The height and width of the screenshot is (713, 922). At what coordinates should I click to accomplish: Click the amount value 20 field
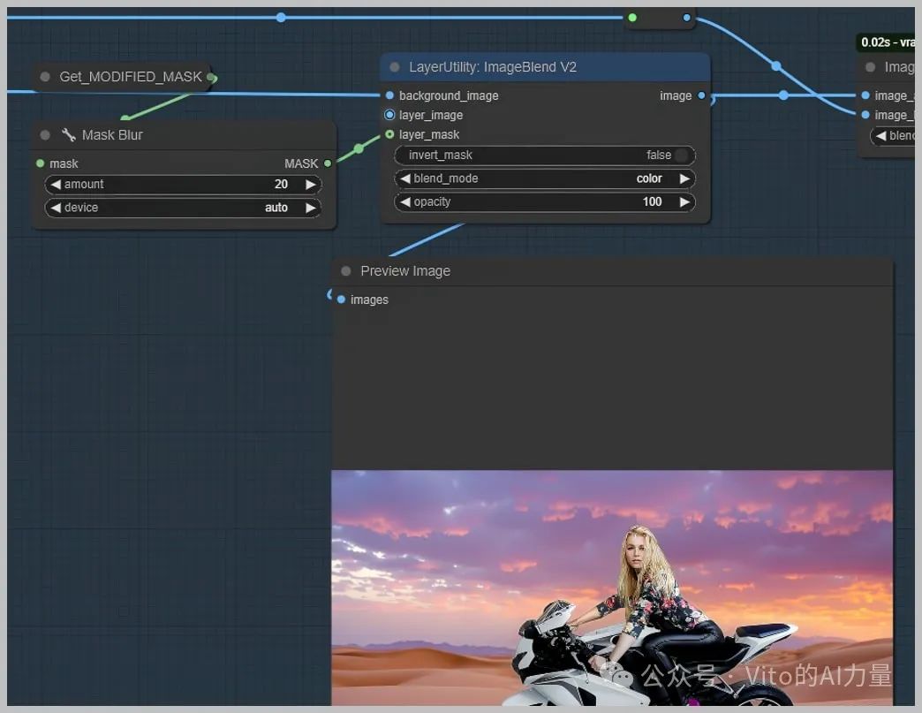(x=281, y=184)
